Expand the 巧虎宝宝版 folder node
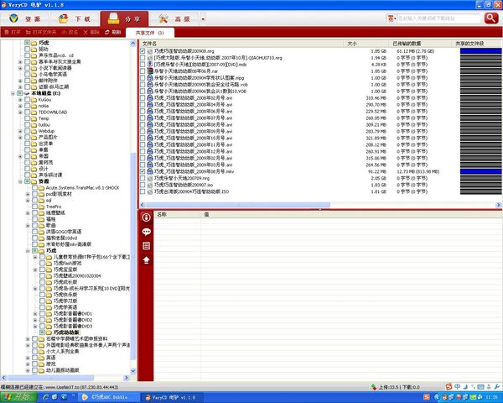 click(35, 270)
